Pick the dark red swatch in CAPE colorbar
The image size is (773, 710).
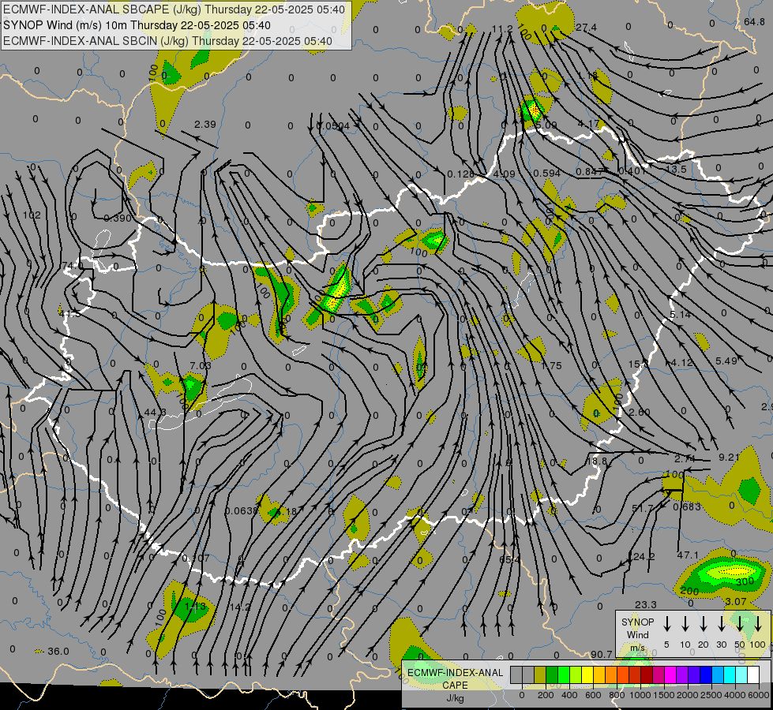647,675
